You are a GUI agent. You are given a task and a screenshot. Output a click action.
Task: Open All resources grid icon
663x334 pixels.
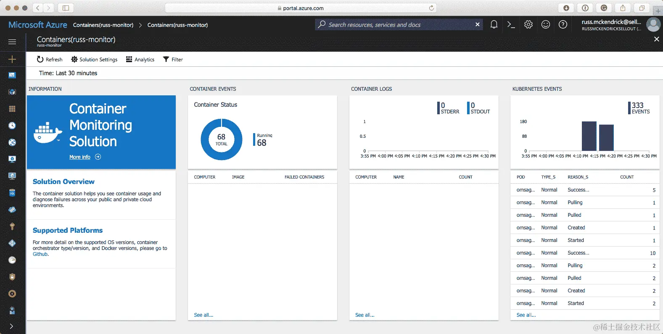tap(12, 109)
